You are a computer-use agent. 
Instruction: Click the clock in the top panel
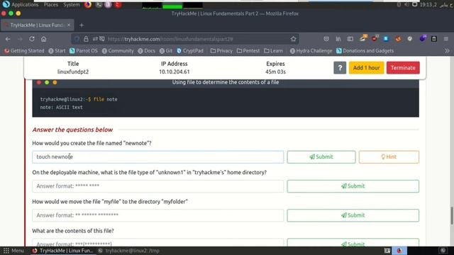pyautogui.click(x=436, y=5)
